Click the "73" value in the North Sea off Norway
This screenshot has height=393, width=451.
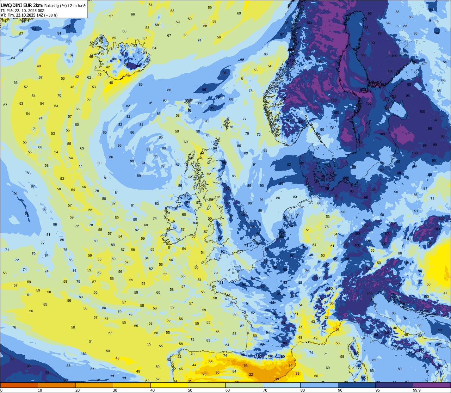[259, 135]
